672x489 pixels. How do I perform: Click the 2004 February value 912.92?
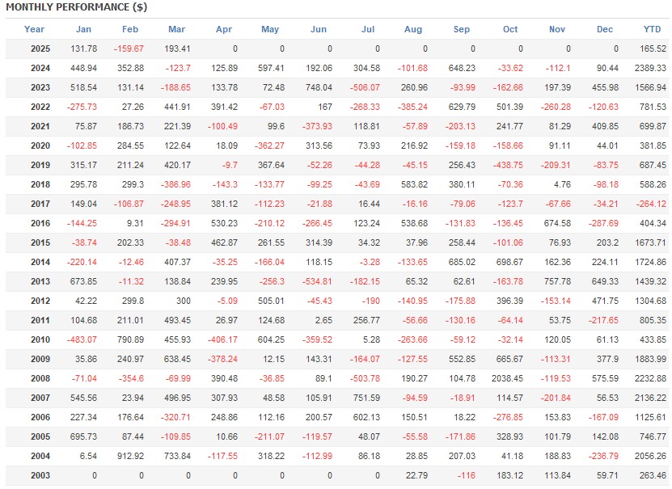tap(130, 456)
